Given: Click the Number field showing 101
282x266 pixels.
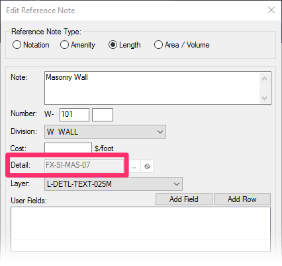Looking at the screenshot, I should coord(74,115).
